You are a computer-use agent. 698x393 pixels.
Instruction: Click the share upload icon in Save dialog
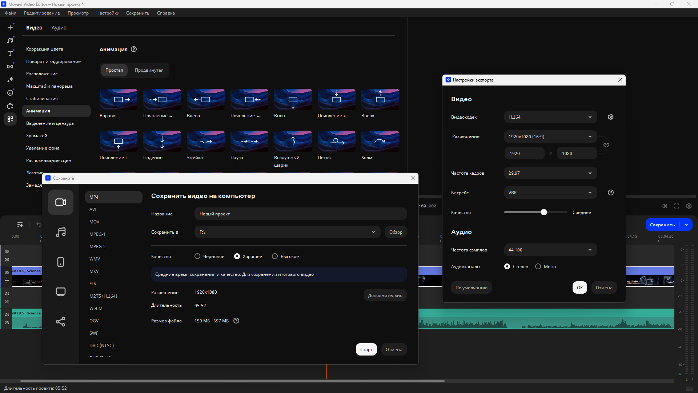click(x=61, y=322)
